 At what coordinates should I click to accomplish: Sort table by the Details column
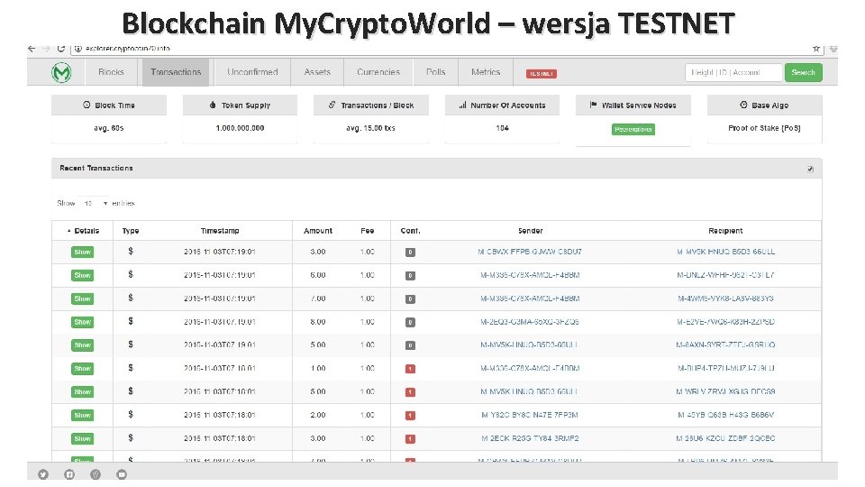point(83,231)
